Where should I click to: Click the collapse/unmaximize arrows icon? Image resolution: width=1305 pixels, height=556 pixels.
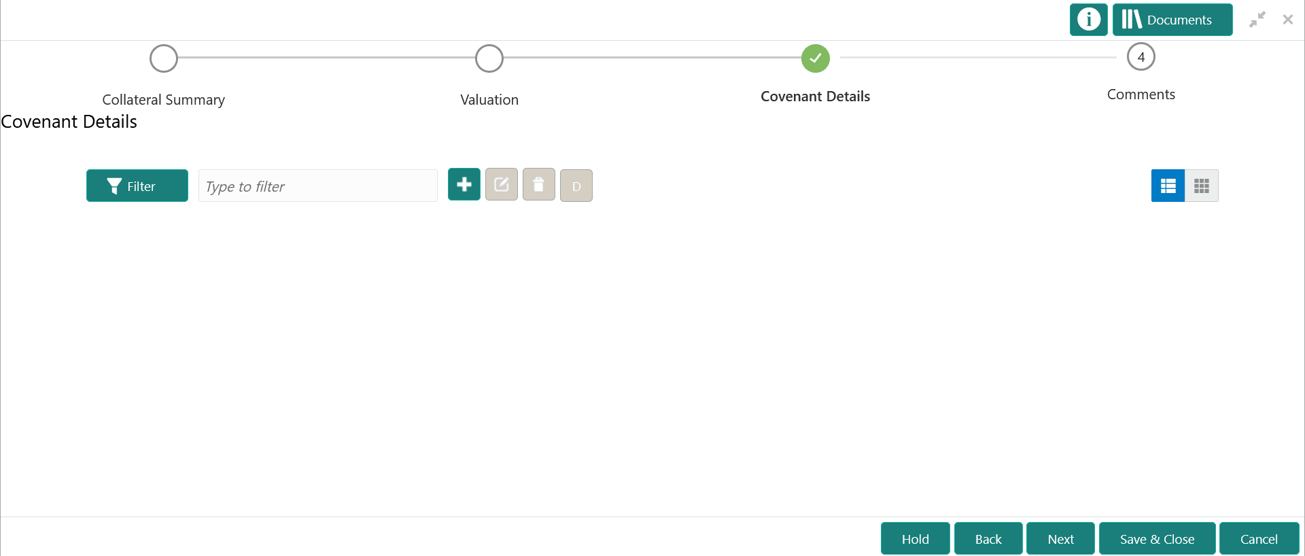pos(1257,20)
